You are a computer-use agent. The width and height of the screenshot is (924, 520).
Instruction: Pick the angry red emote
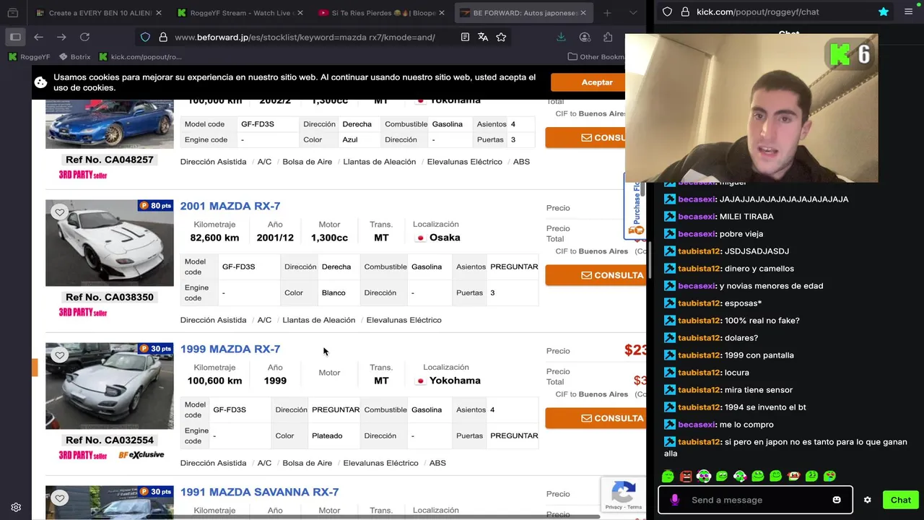pos(686,476)
